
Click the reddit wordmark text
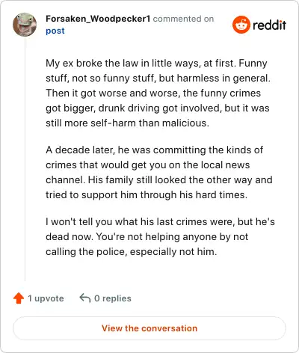click(269, 25)
